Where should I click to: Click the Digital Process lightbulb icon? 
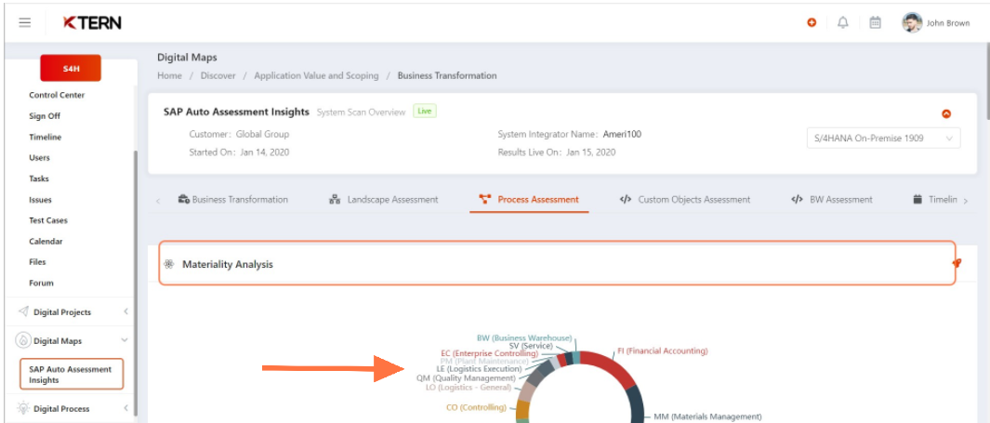(23, 408)
